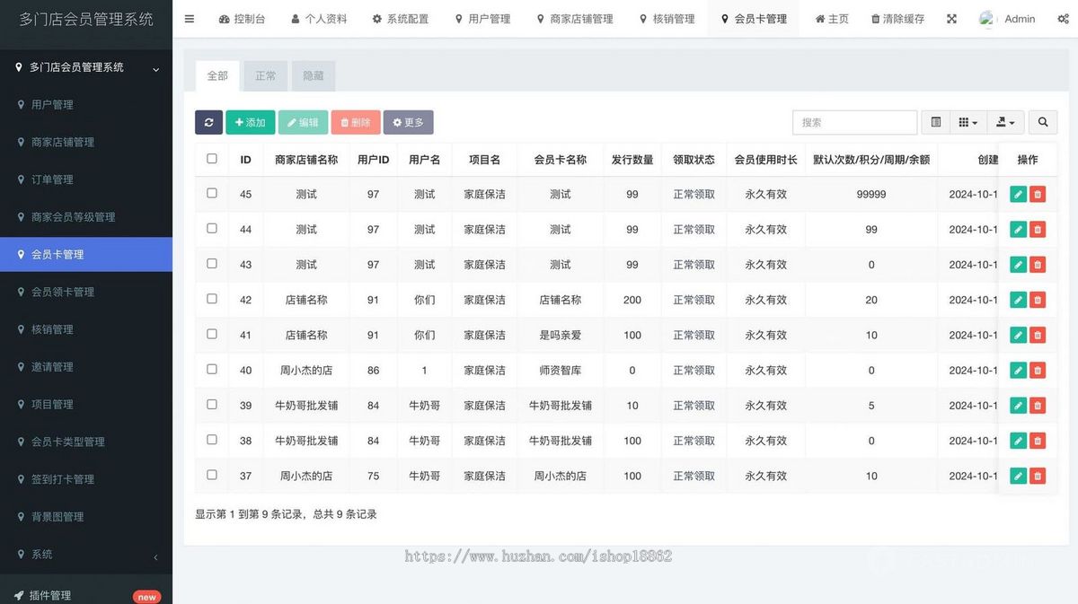Open the export dropdown beside the search field
The height and width of the screenshot is (604, 1078).
coord(1006,122)
